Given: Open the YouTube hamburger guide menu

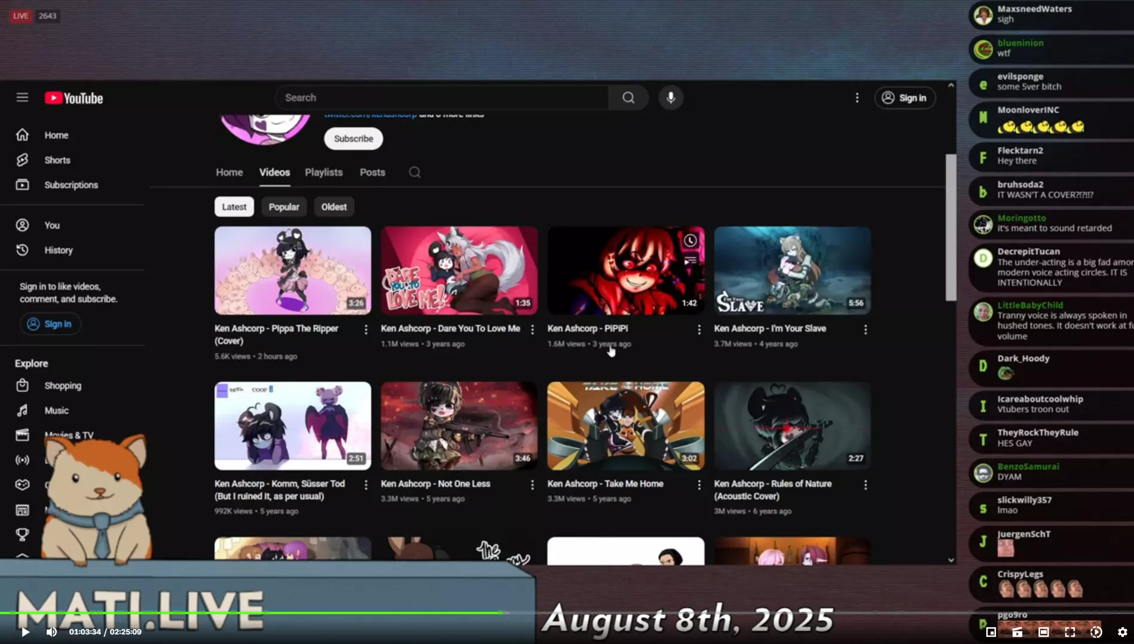Looking at the screenshot, I should point(22,97).
